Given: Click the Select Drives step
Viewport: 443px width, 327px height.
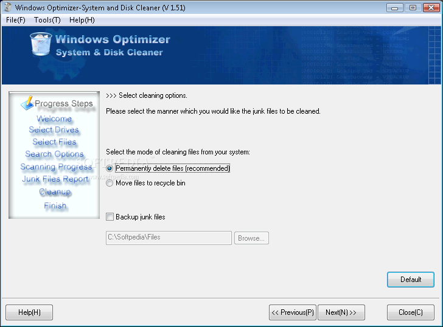Looking at the screenshot, I should coord(54,130).
